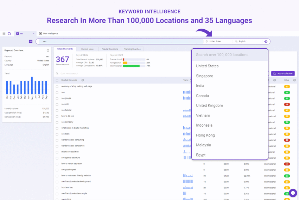Tick the checkbox for wordpress seo consulting
Image resolution: width=299 pixels, height=200 pixels.
(57, 140)
